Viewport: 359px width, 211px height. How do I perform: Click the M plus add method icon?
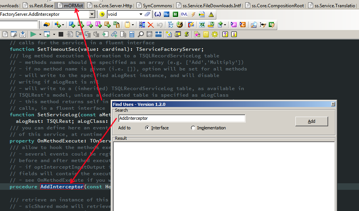tap(81, 25)
